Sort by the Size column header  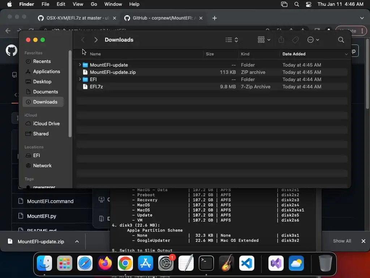(x=210, y=54)
